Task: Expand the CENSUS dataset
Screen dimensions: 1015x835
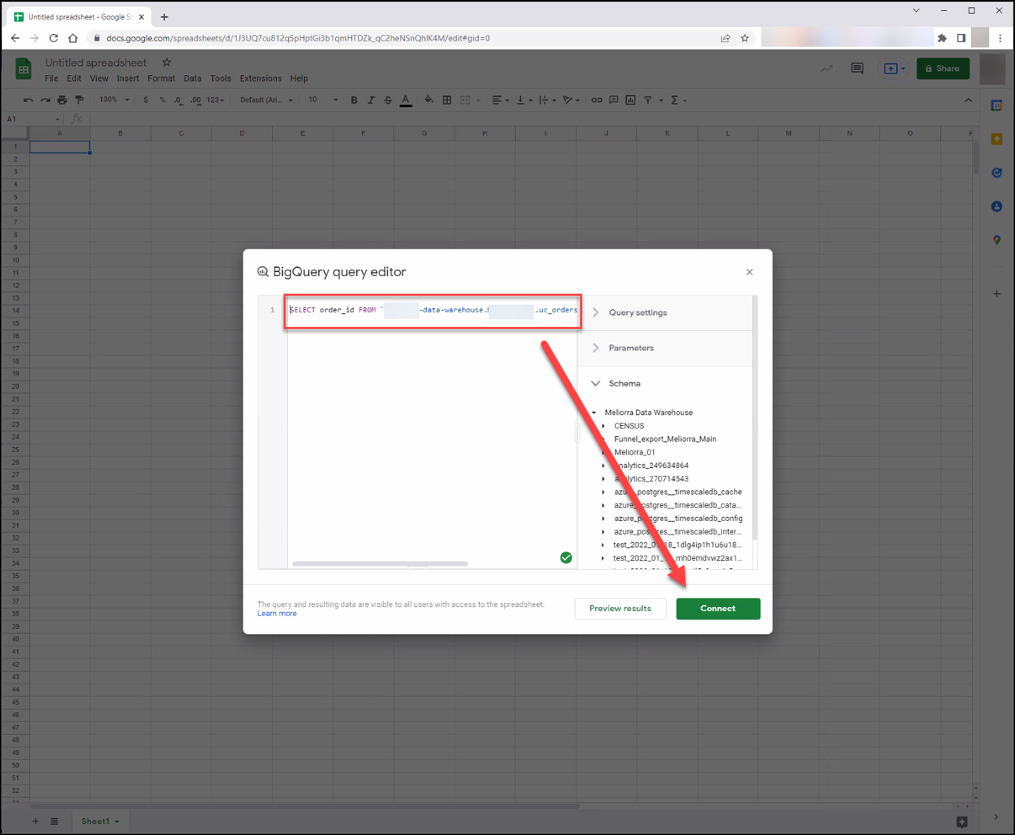Action: point(603,426)
